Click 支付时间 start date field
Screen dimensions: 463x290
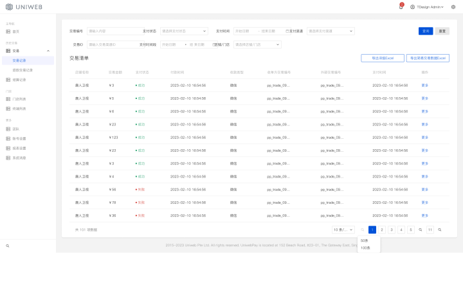pyautogui.click(x=244, y=31)
